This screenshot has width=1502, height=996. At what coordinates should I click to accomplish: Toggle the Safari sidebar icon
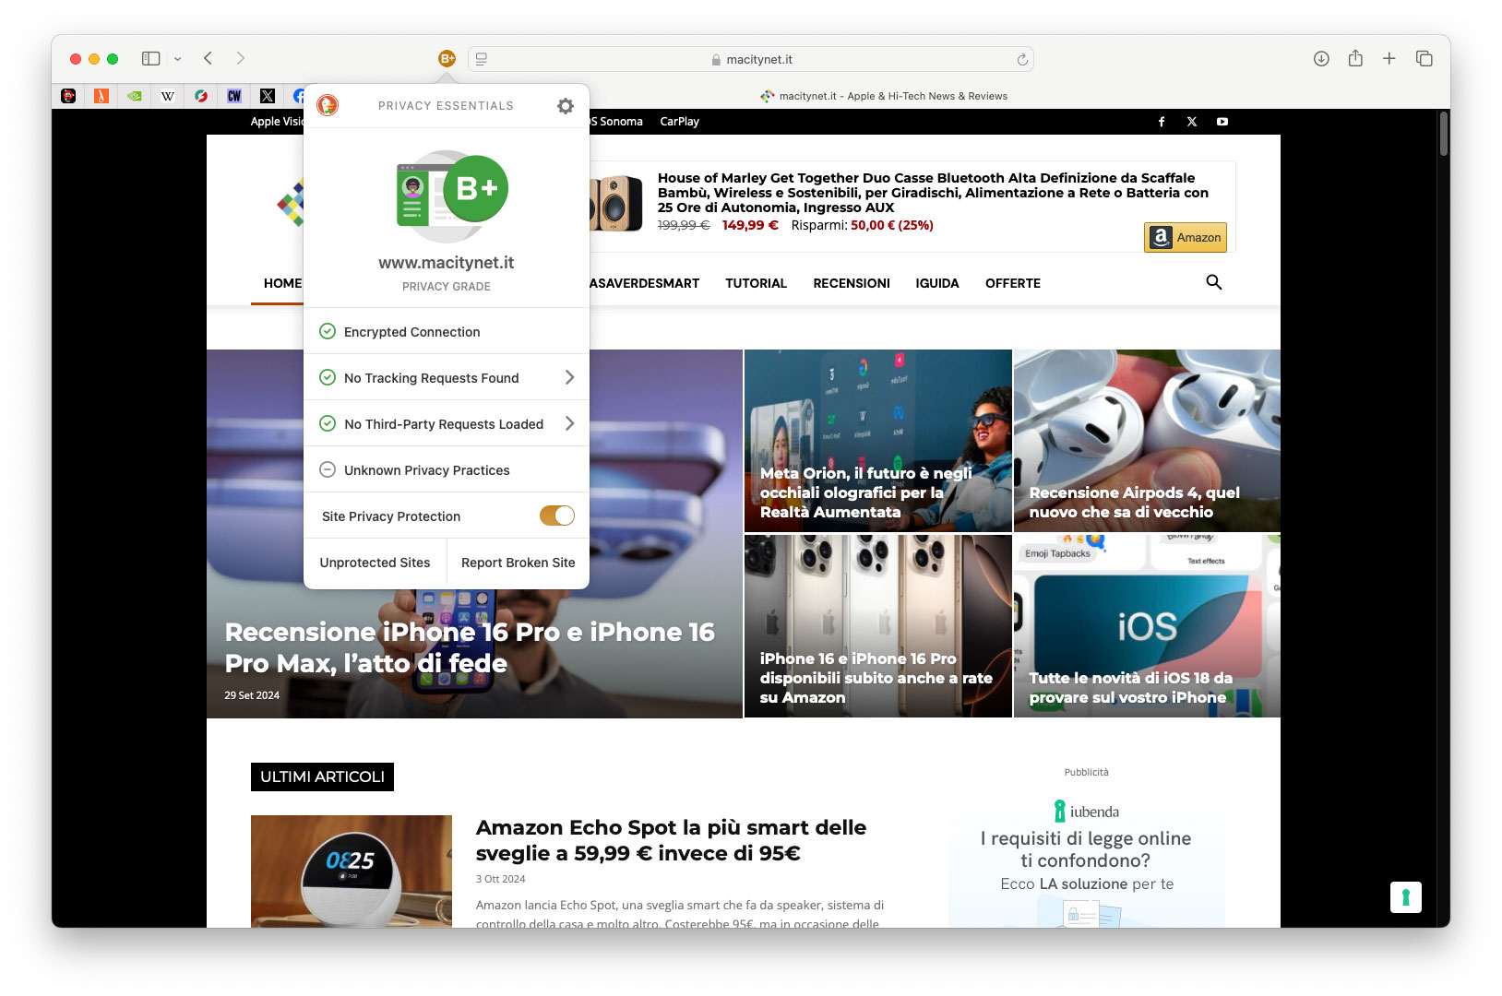tap(149, 58)
